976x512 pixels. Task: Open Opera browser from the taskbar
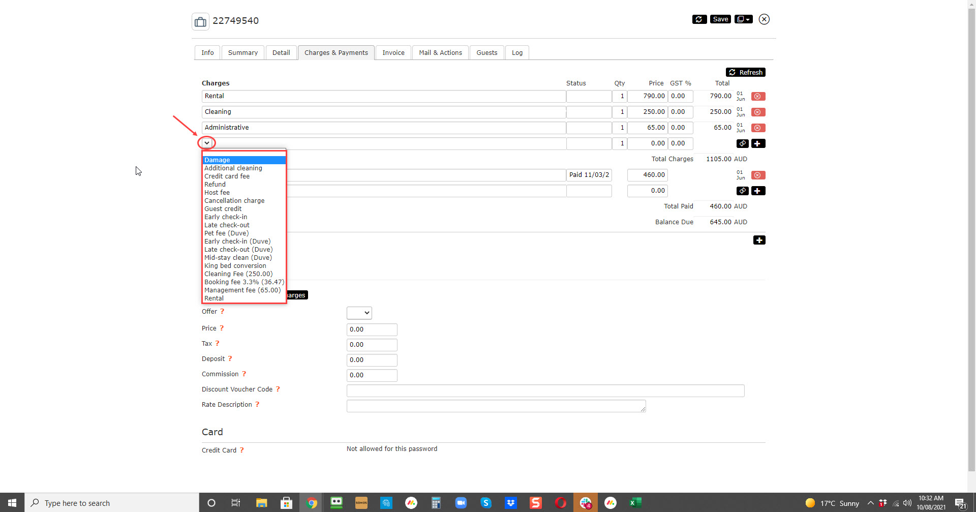click(x=561, y=503)
